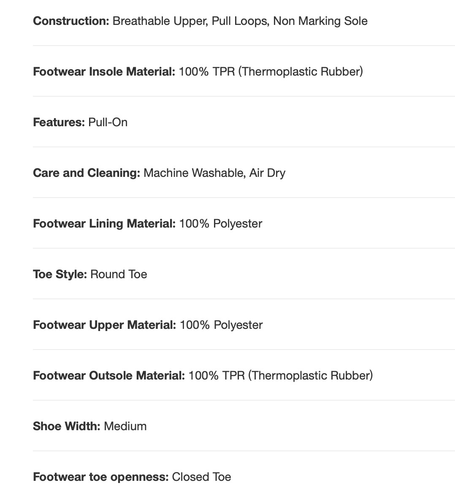This screenshot has height=499, width=455.
Task: Click the Footwear Lining Material label
Action: coord(104,223)
